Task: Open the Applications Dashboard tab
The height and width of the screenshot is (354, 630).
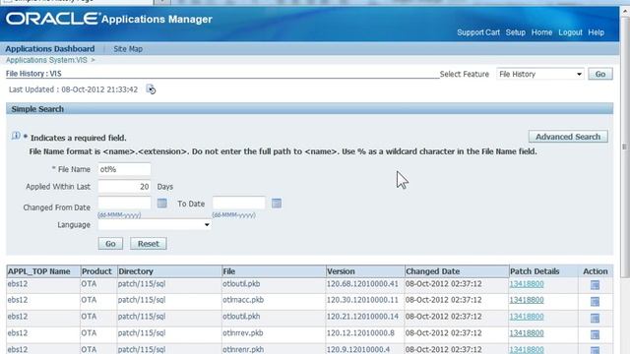Action: (50, 48)
